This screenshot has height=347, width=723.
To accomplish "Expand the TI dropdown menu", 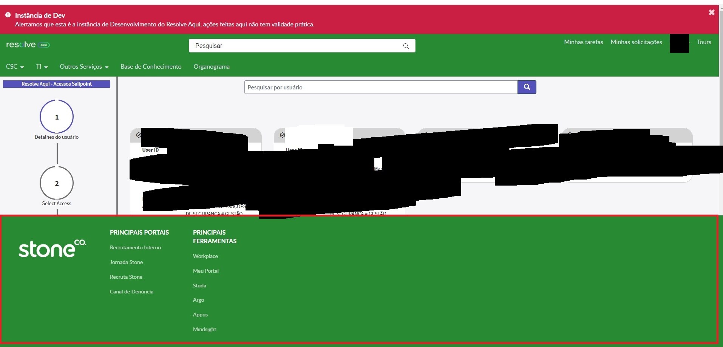I will (41, 66).
